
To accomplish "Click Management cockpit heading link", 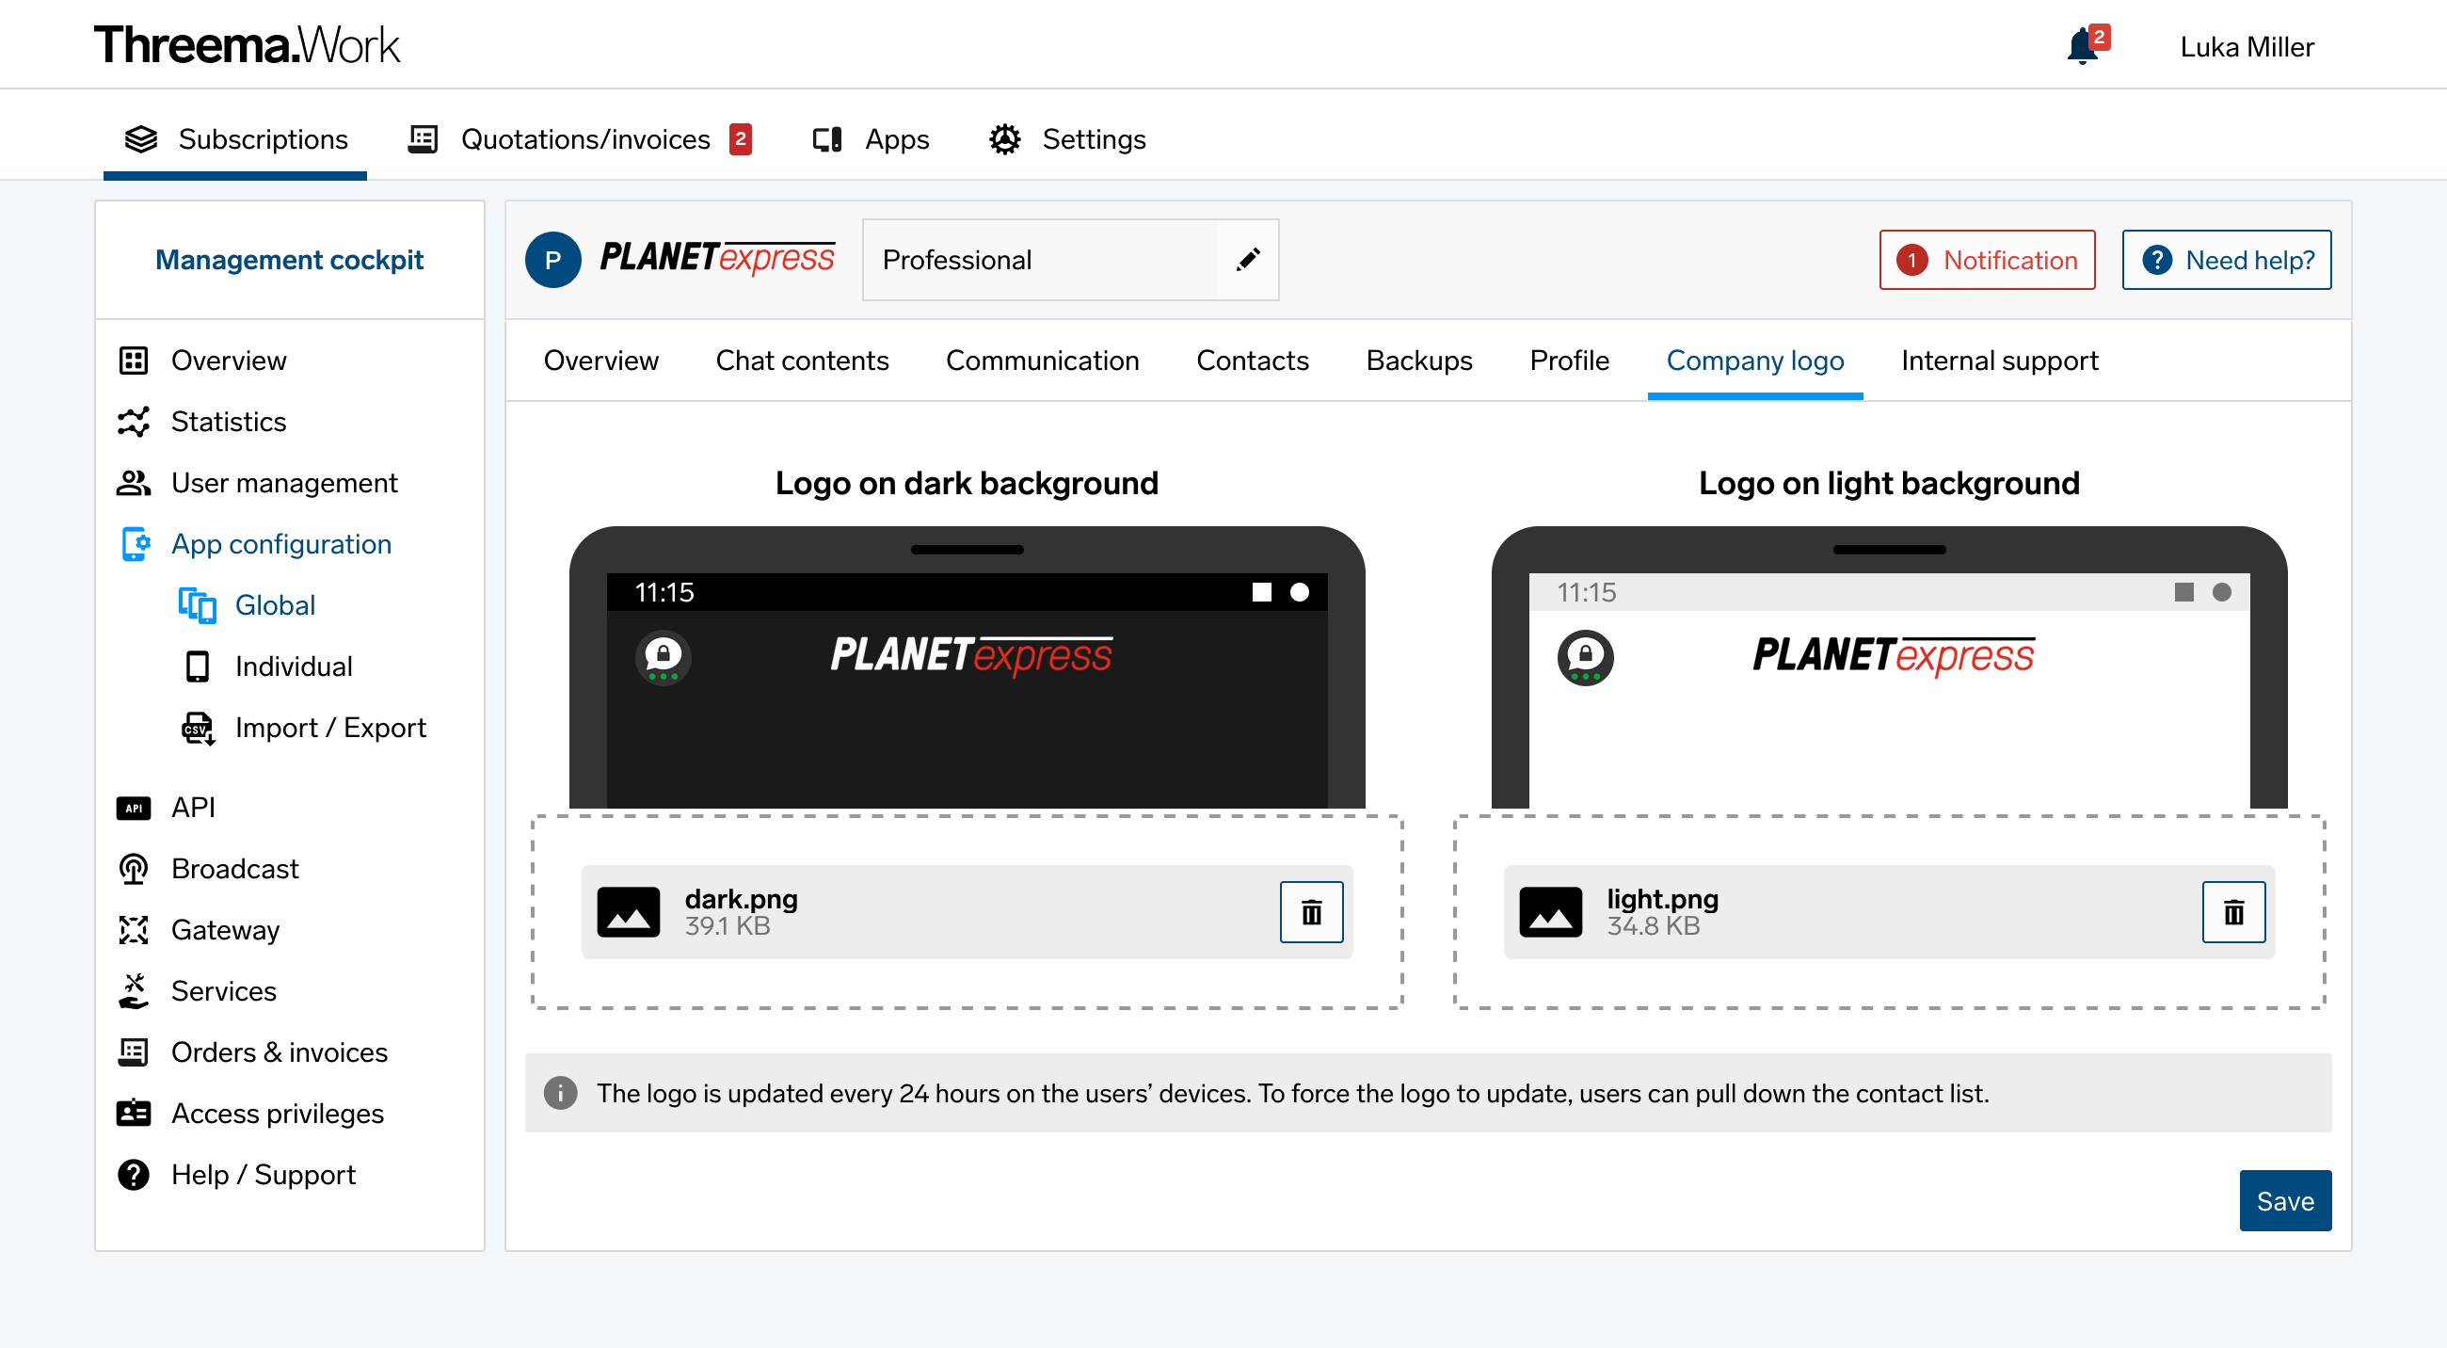I will [290, 261].
